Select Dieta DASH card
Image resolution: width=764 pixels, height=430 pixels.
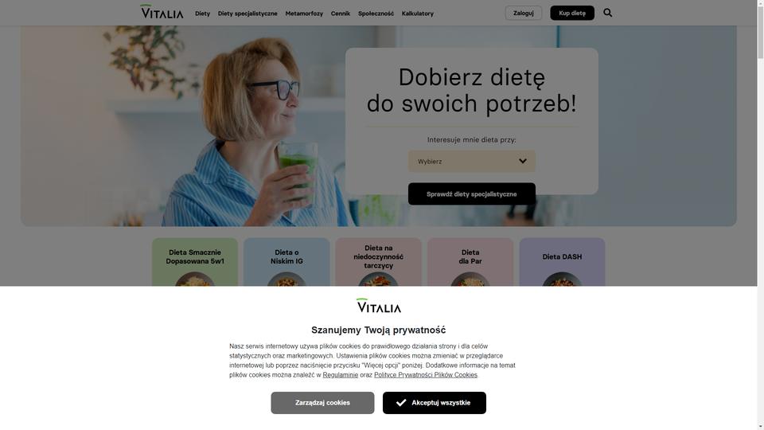pos(562,262)
